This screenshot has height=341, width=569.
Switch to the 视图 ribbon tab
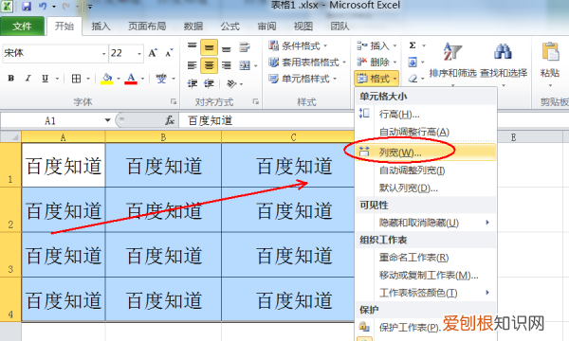303,27
